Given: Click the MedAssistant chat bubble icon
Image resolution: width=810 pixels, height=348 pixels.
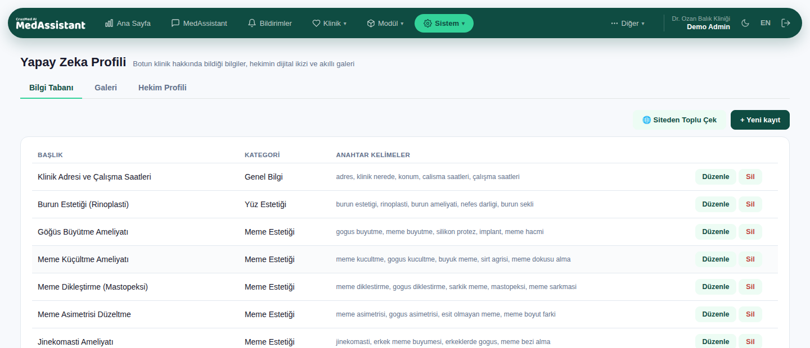Looking at the screenshot, I should click(175, 23).
